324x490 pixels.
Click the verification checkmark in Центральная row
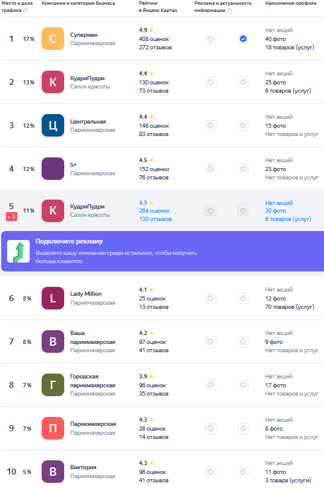click(x=243, y=125)
